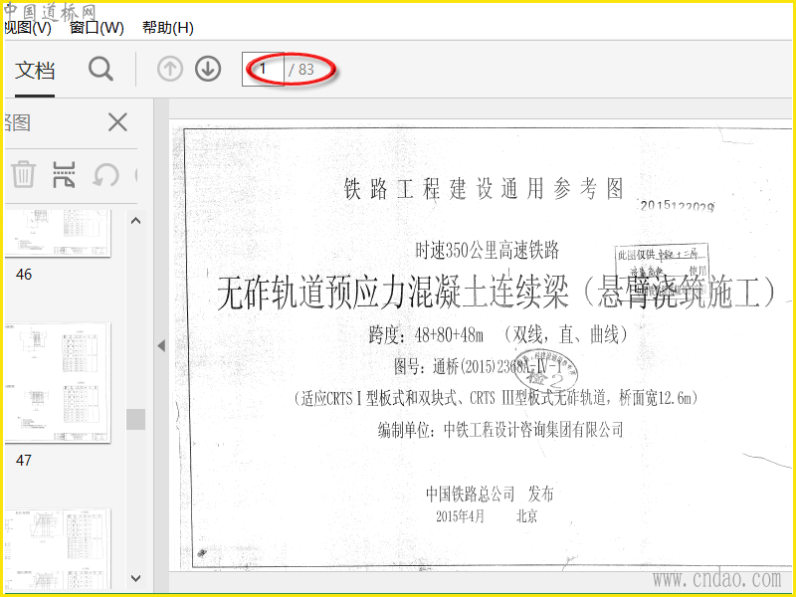Viewport: 796px width, 597px height.
Task: Click the thumbnail label 46
Action: pos(24,275)
